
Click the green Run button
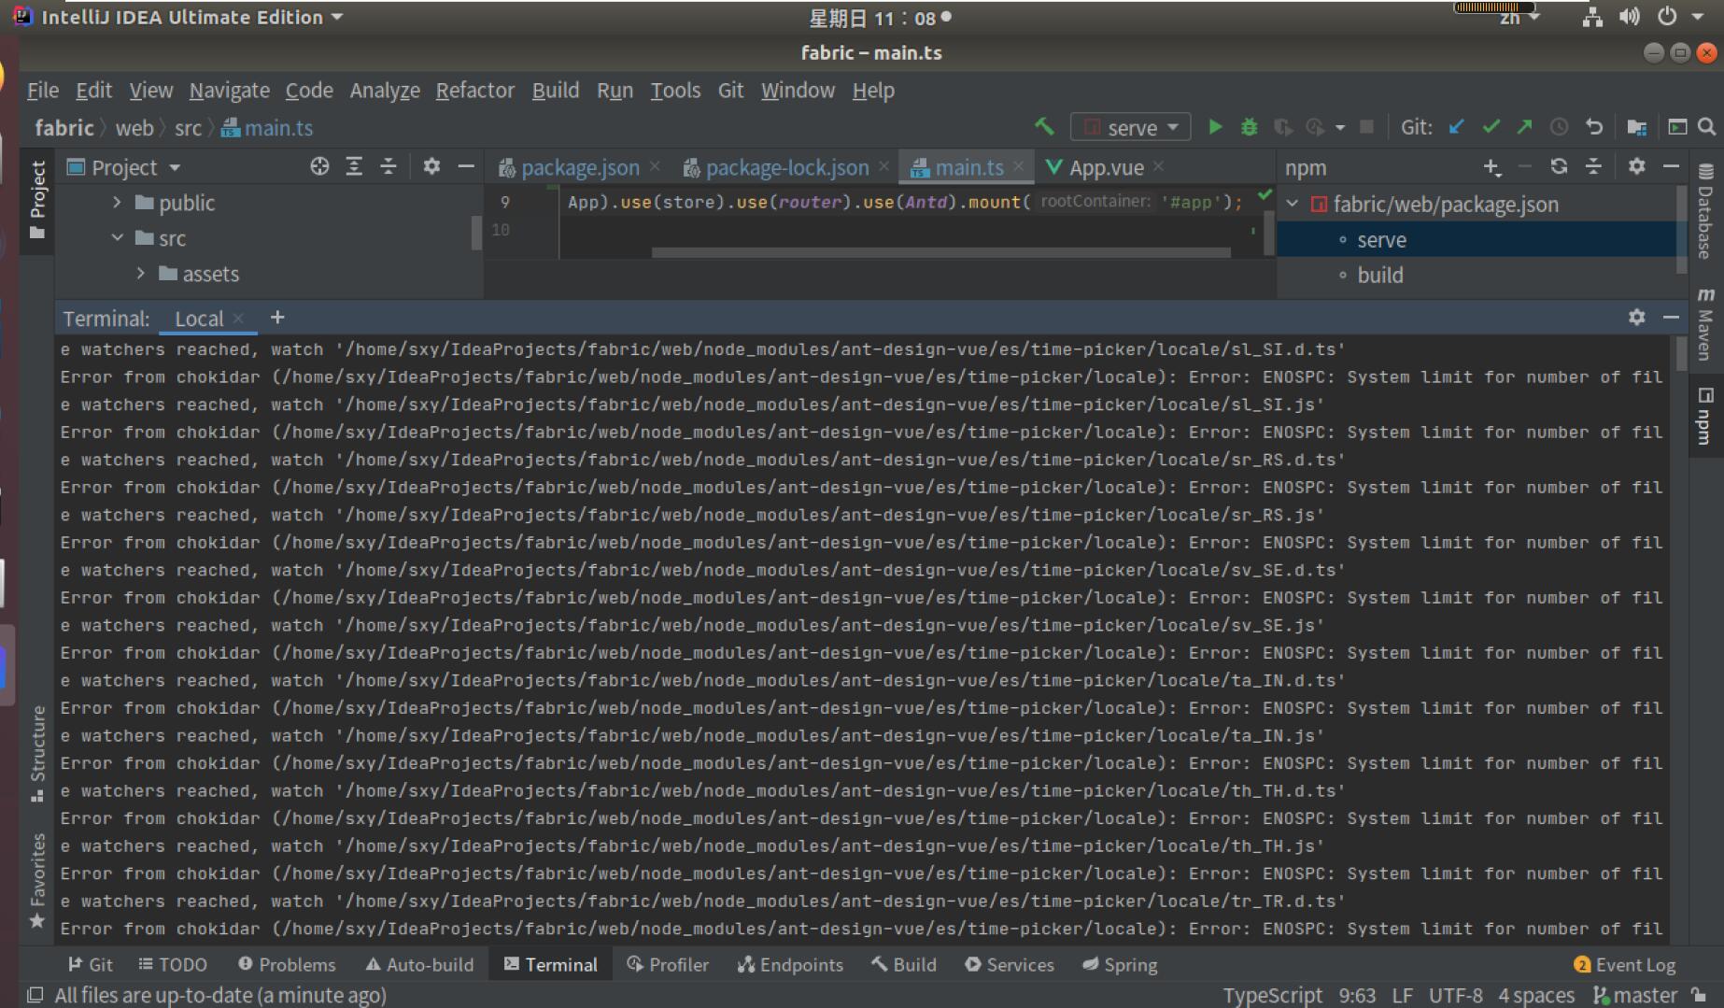pyautogui.click(x=1215, y=127)
